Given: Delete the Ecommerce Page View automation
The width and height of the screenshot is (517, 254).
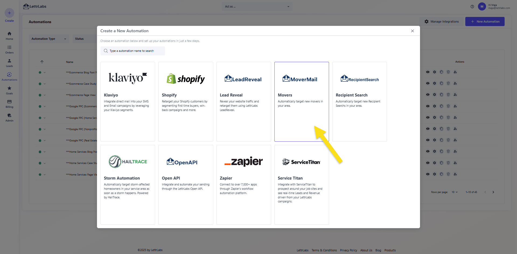Looking at the screenshot, I should pyautogui.click(x=448, y=95).
